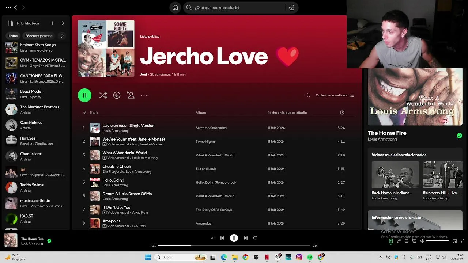The width and height of the screenshot is (468, 263).
Task: Sort by the Álbum column header
Action: click(201, 113)
